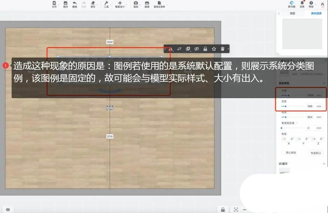328x213 pixels.
Task: Enable the 等比缩放 proportional scale checkbox
Action: (283, 153)
